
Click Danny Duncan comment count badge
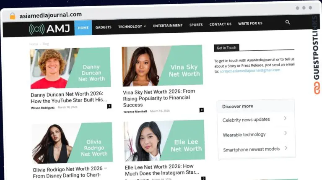click(109, 106)
